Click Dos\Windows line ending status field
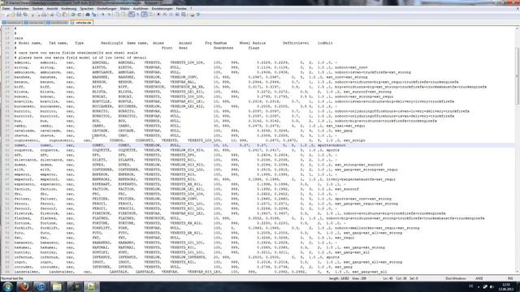The width and height of the screenshot is (520, 292). click(456, 278)
